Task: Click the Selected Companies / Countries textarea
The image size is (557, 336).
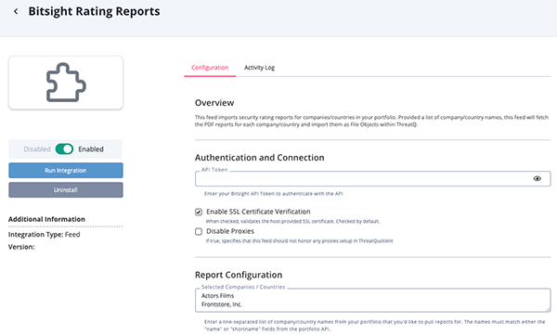Action: click(372, 300)
